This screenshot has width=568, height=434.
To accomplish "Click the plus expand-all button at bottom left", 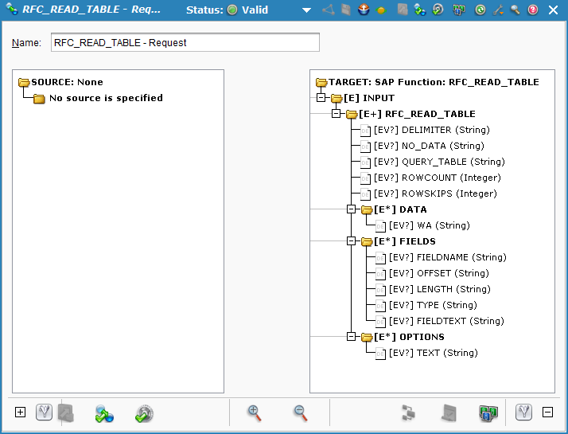I will [21, 412].
